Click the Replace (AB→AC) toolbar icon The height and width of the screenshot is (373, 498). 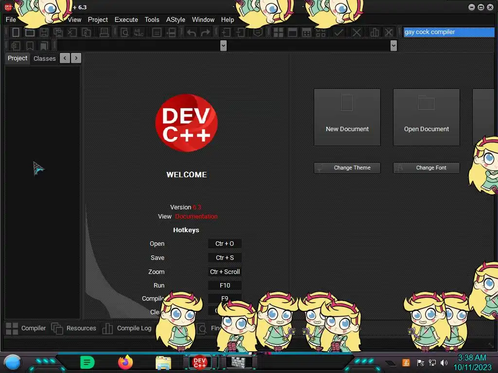(139, 32)
